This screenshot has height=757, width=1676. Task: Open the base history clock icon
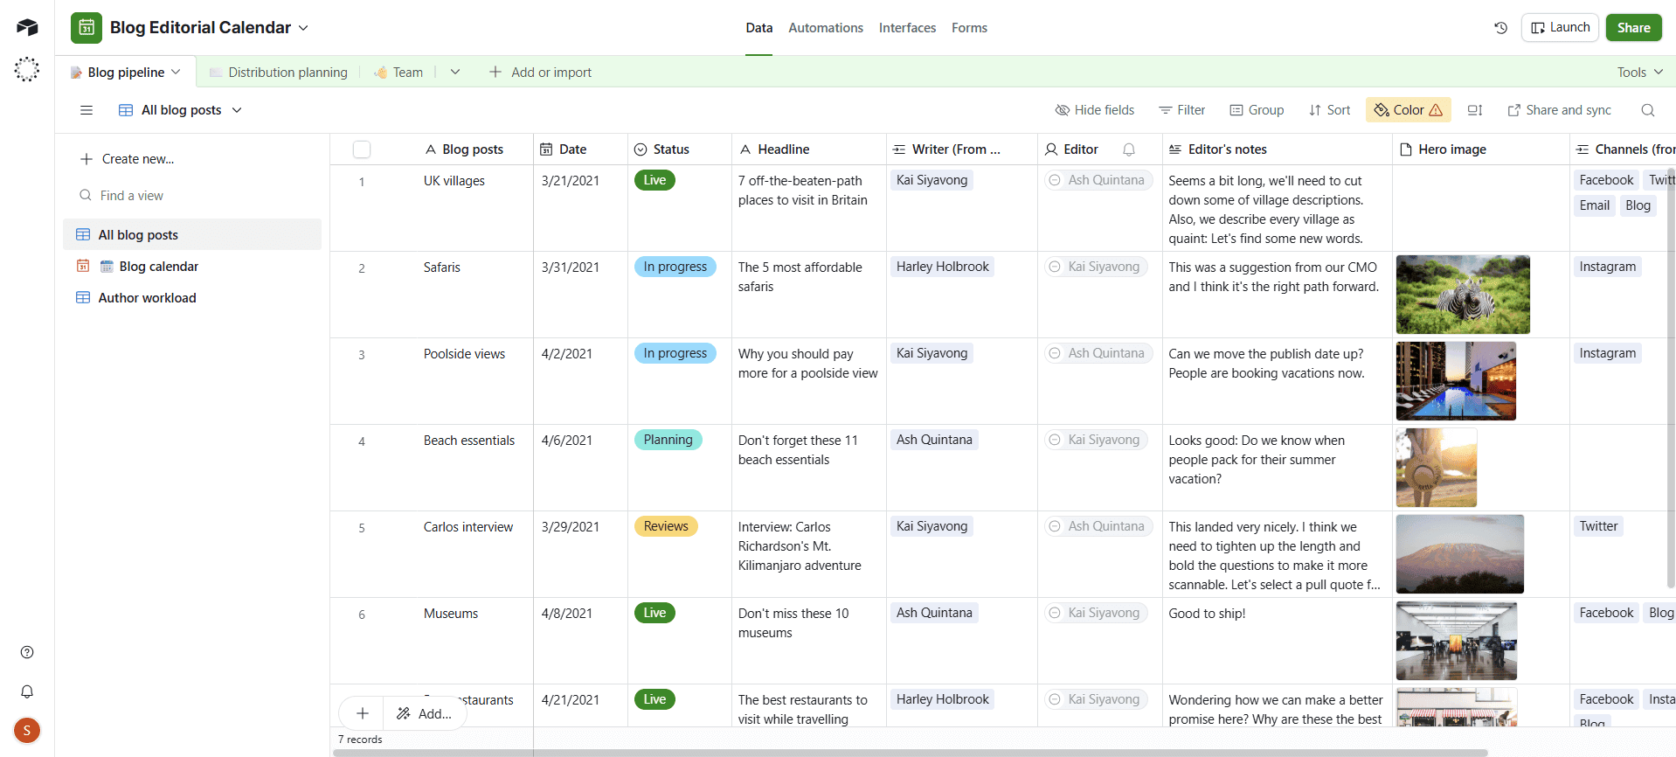point(1500,28)
